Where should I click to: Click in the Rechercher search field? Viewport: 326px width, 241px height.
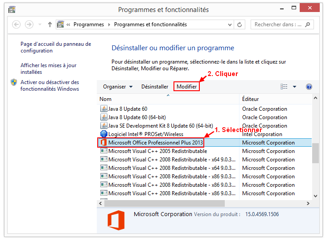(x=277, y=24)
